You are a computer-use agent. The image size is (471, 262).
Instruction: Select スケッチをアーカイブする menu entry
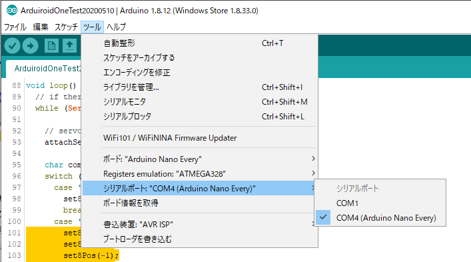(199, 58)
